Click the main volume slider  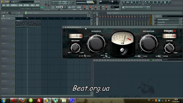46,5
